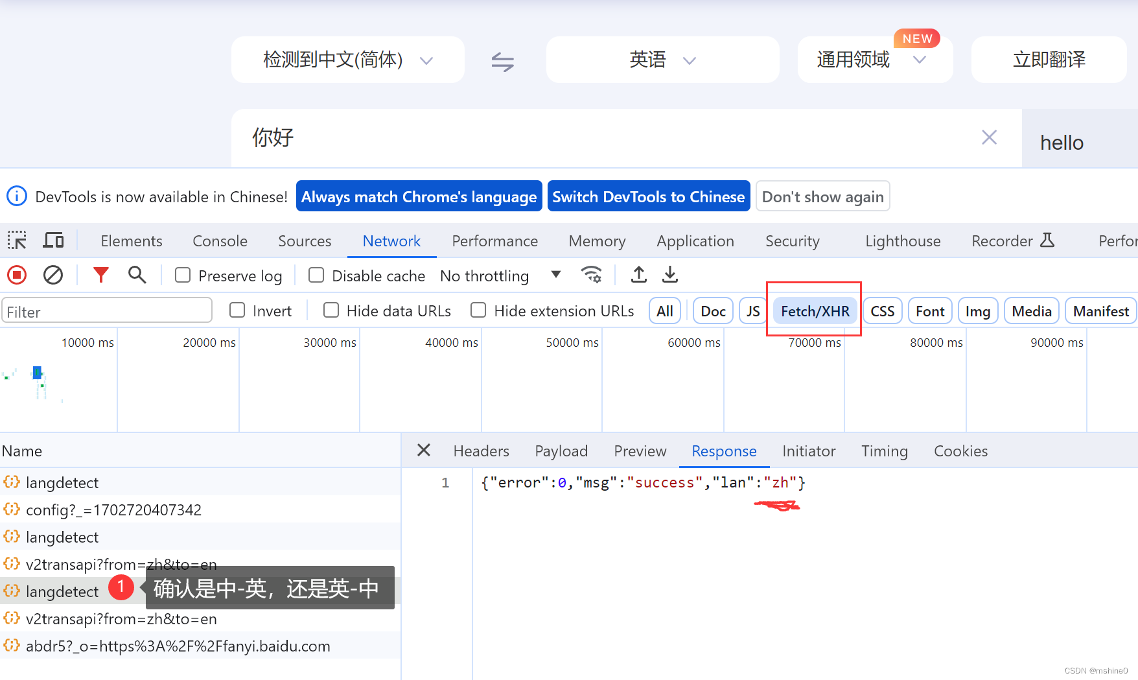Filter requests by Doc type
This screenshot has width=1138, height=680.
tap(713, 311)
